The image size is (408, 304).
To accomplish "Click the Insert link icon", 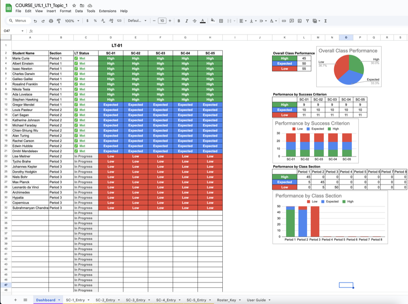I will click(284, 21).
